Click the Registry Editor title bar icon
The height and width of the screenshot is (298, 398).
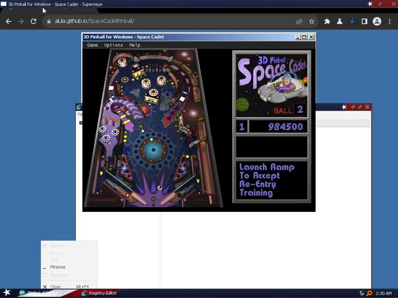pyautogui.click(x=79, y=107)
